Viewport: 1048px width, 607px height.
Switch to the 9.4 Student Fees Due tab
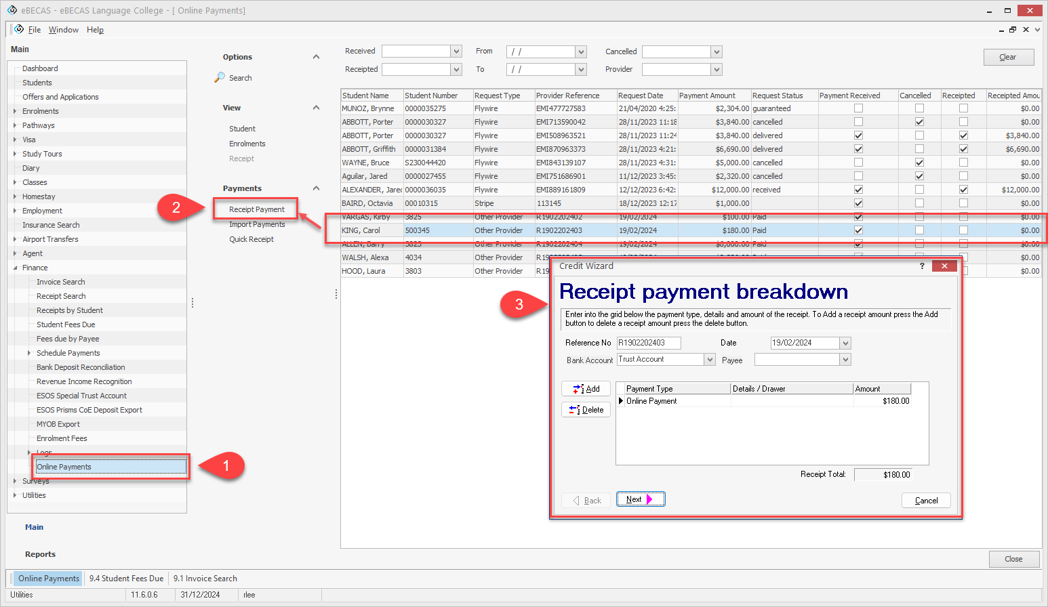click(126, 579)
